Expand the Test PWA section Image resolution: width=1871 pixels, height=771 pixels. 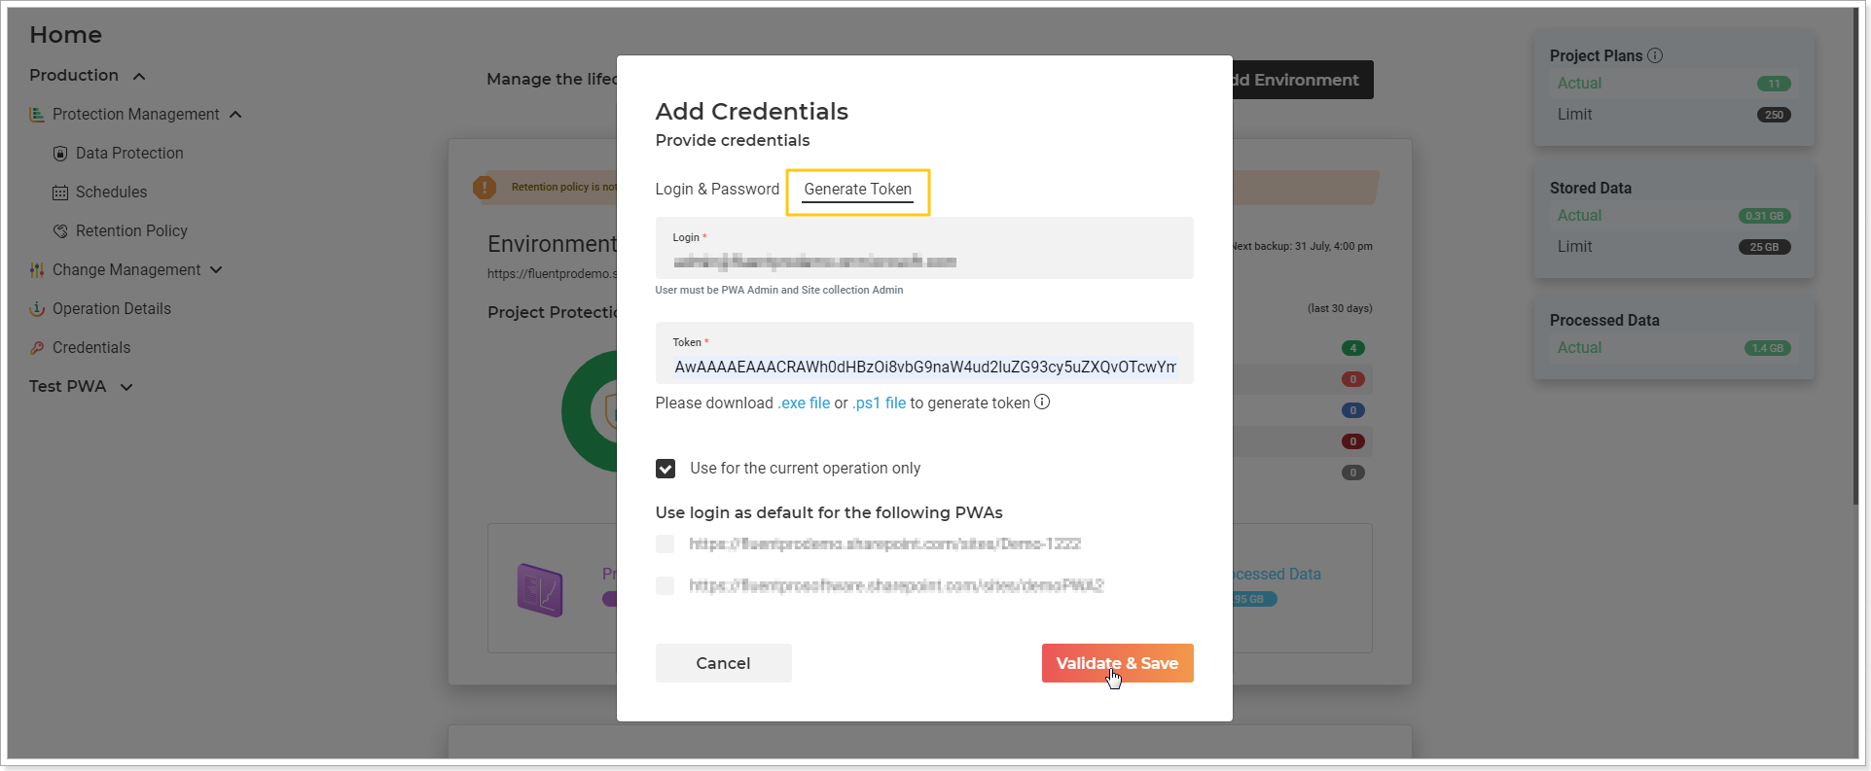[x=126, y=387]
